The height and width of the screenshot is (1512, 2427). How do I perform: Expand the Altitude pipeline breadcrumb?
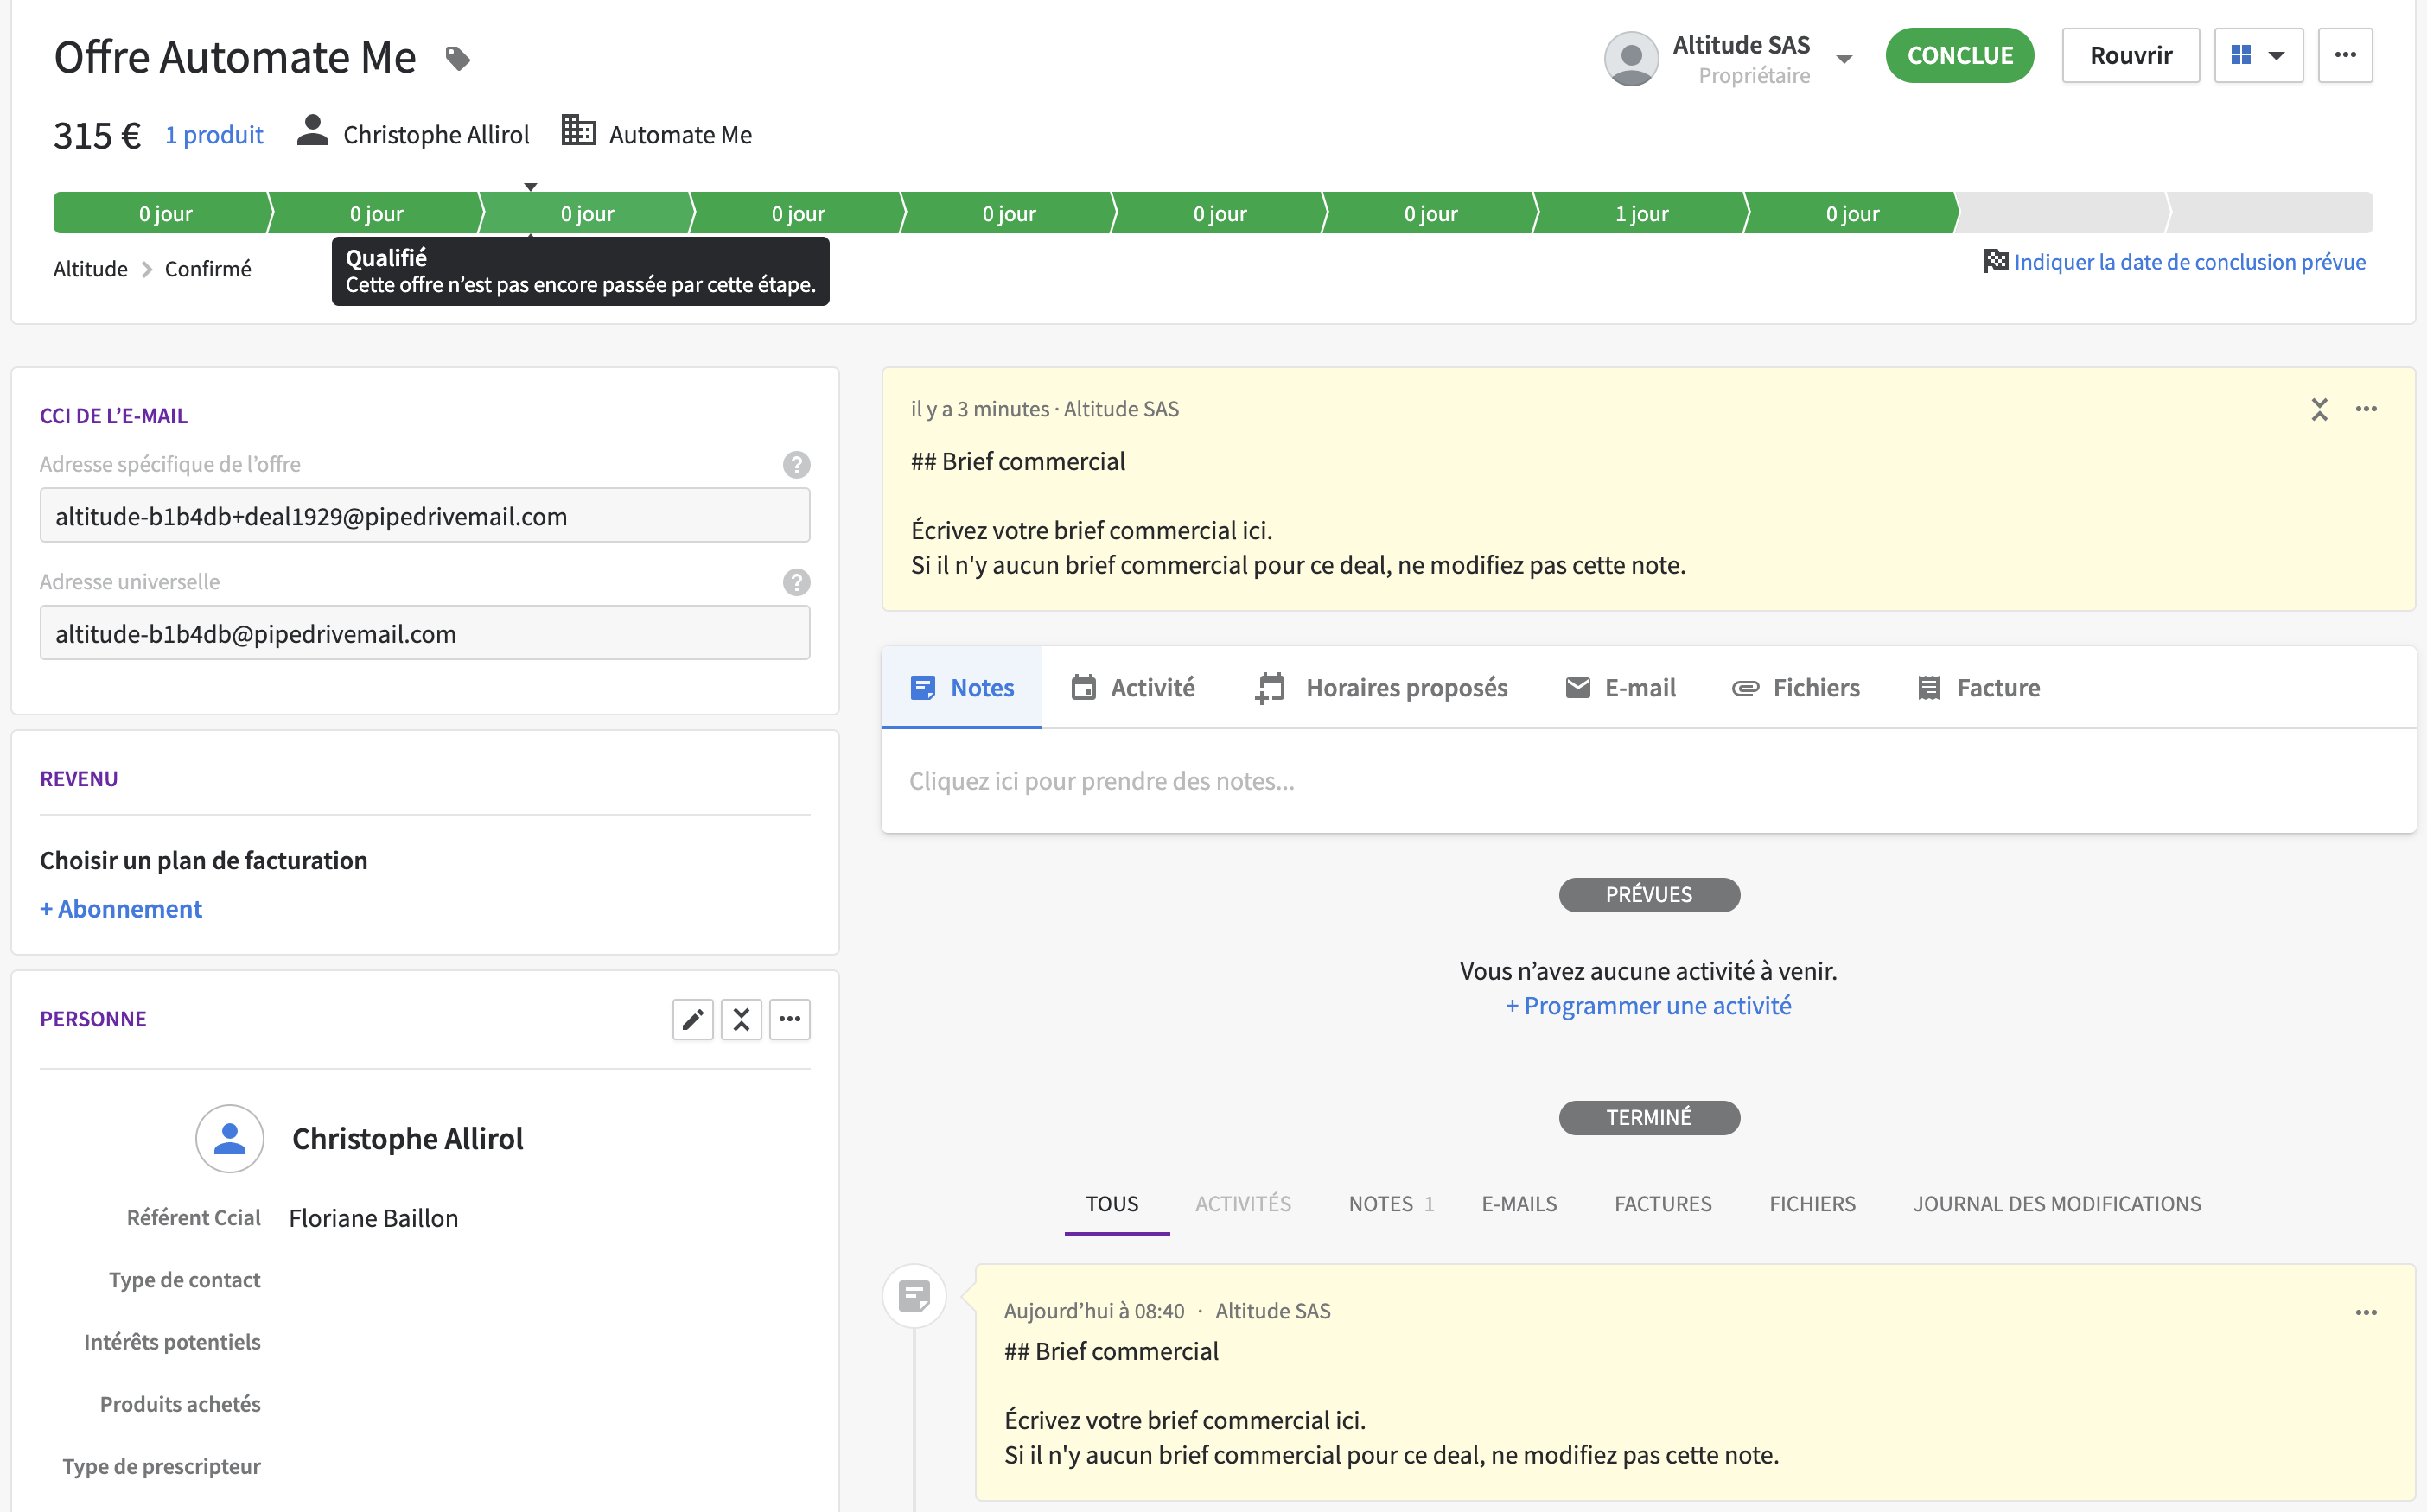click(90, 269)
